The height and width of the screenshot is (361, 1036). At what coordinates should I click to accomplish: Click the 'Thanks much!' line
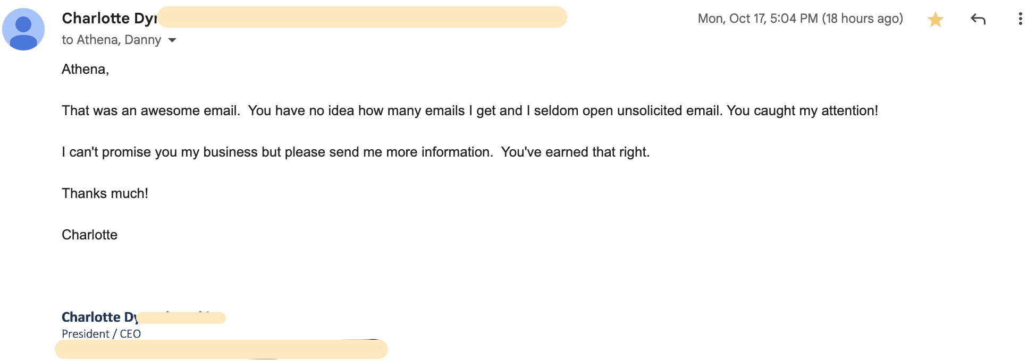pos(105,194)
